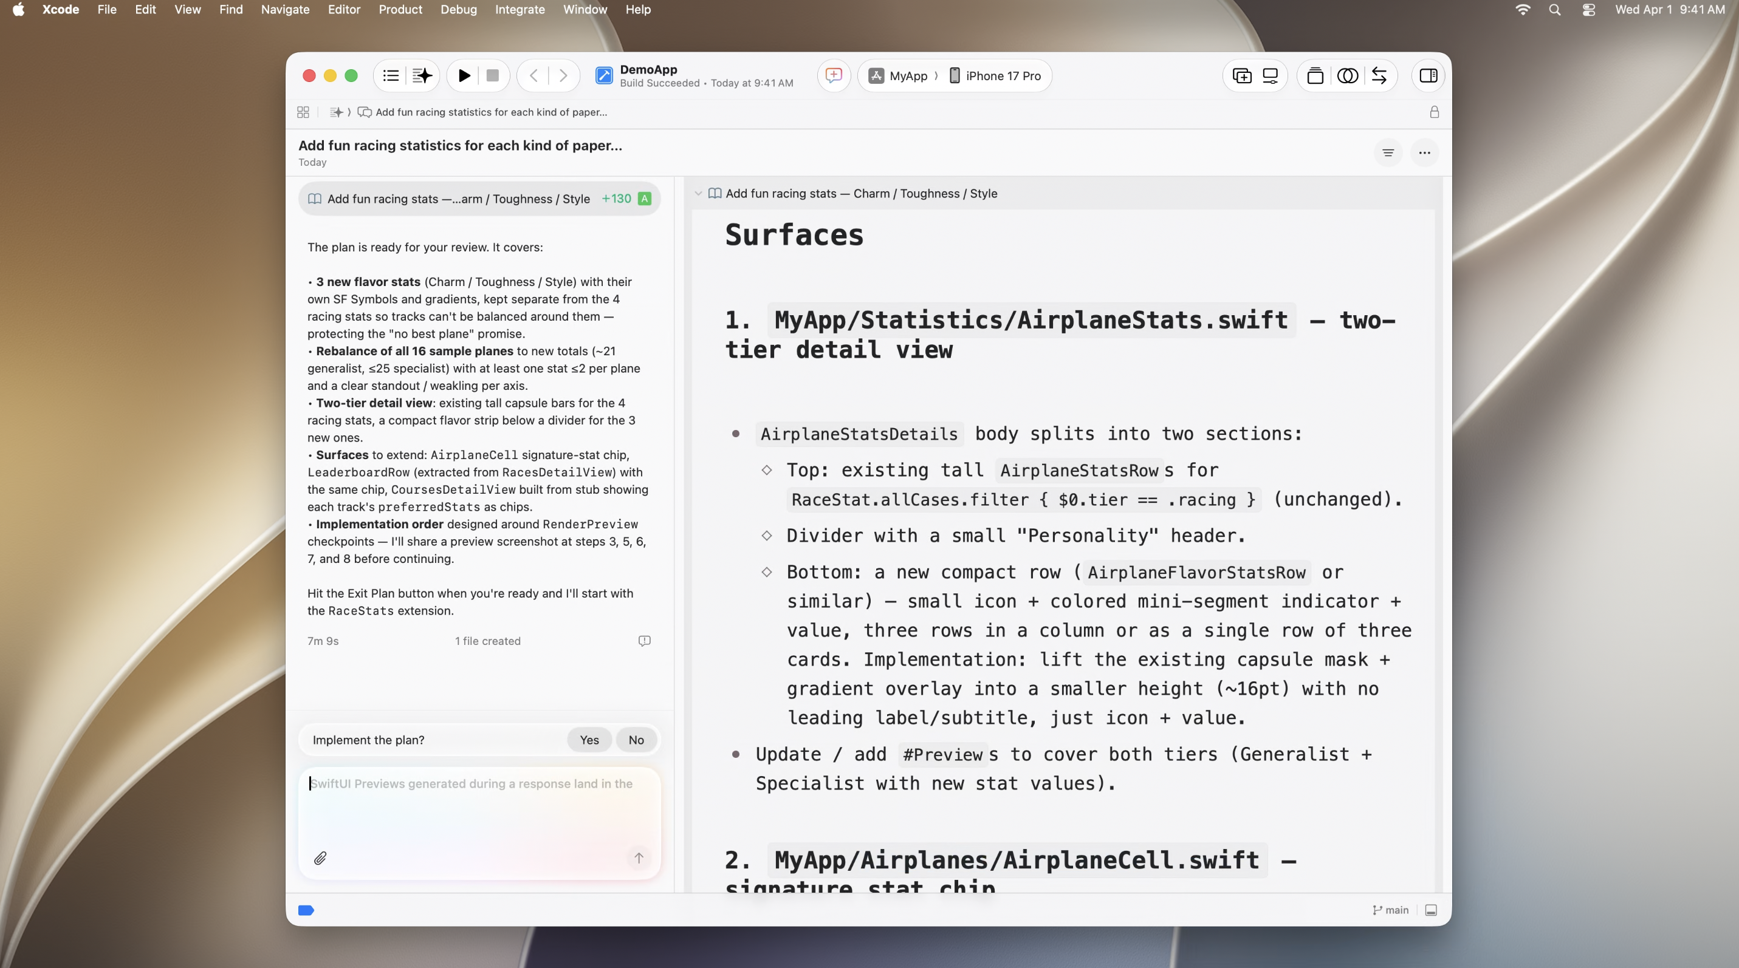
Task: Confirm plan implementation with Yes
Action: 589,740
